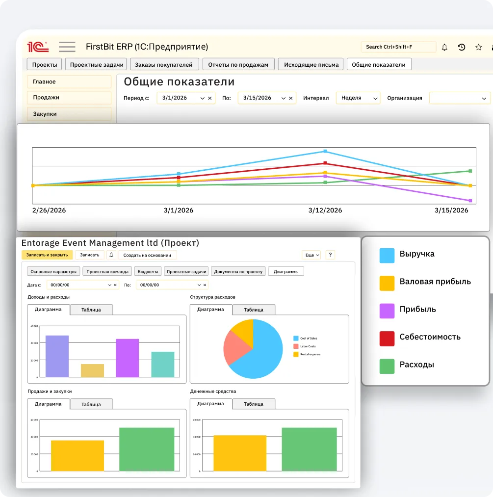Click Записать и закрыть button
Image resolution: width=493 pixels, height=497 pixels.
point(47,255)
